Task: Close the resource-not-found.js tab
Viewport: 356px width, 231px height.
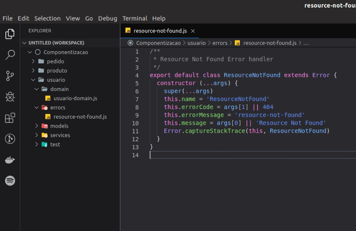Action: [193, 31]
